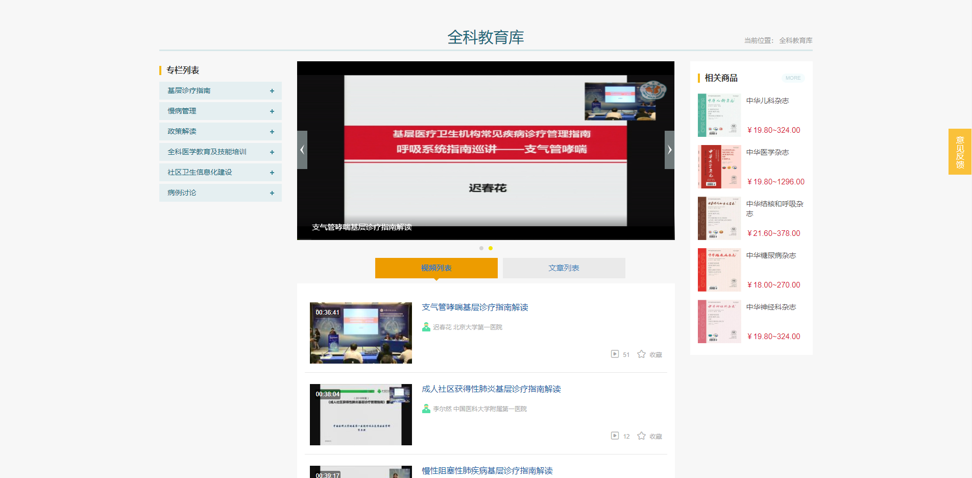The height and width of the screenshot is (478, 972).
Task: Switch to the 视频列表 tab
Action: (436, 268)
